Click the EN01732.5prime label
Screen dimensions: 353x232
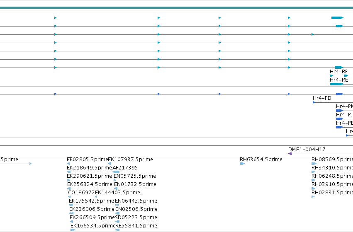coord(135,184)
